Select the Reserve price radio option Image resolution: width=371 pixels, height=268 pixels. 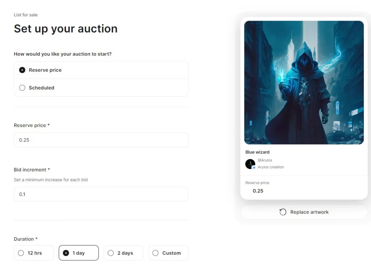[x=22, y=70]
